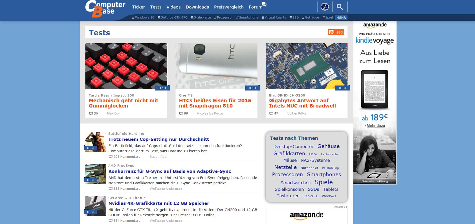Click the Forum speech bubbles icon
The image size is (475, 224).
264,4
